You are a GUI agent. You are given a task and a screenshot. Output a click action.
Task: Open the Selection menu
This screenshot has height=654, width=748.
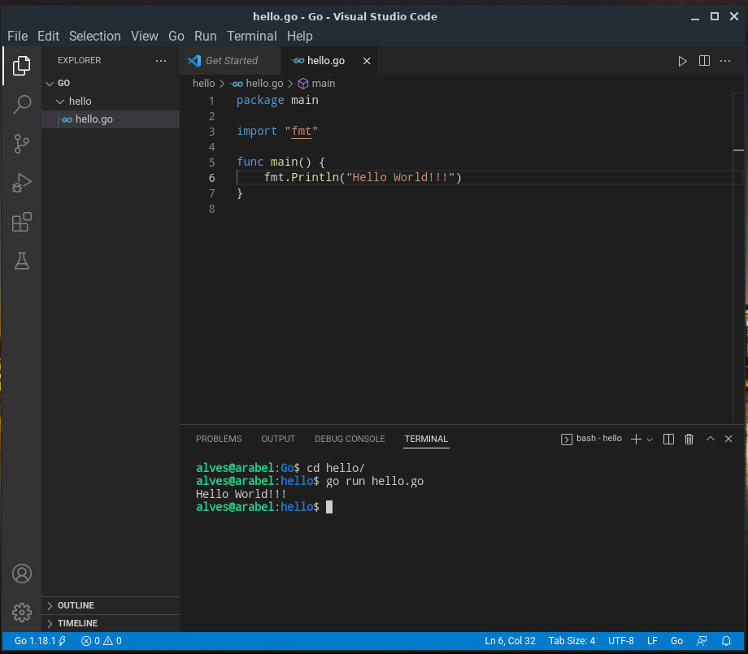95,37
